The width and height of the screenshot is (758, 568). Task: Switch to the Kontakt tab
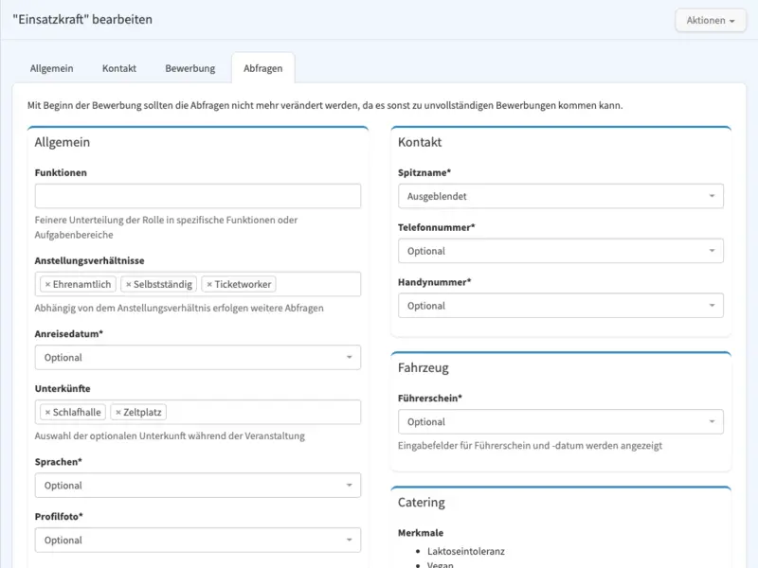coord(119,68)
